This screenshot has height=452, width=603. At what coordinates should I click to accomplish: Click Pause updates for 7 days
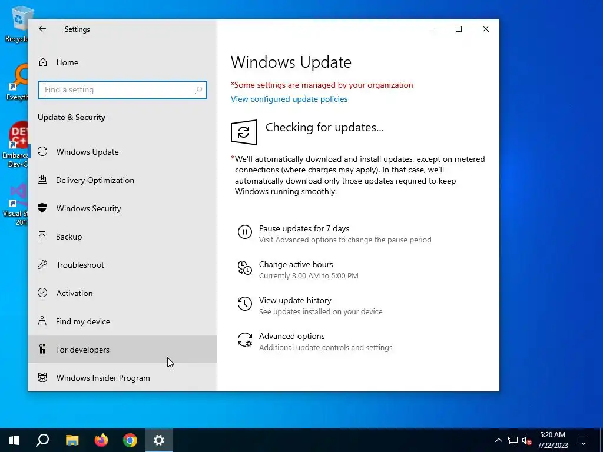304,228
